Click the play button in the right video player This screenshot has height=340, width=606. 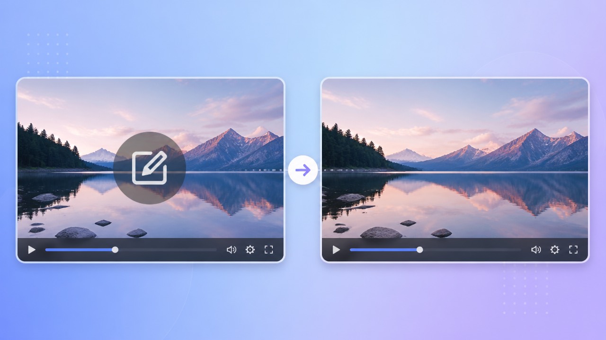click(x=336, y=250)
